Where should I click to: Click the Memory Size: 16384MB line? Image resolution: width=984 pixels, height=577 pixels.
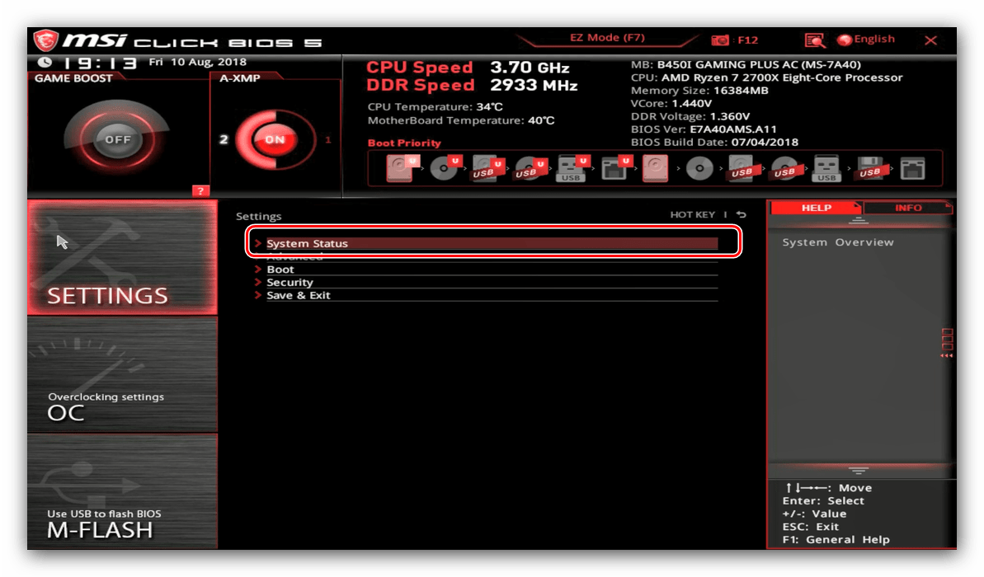pos(699,91)
